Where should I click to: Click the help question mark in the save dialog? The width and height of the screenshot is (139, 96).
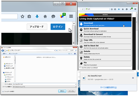click(x=75, y=54)
